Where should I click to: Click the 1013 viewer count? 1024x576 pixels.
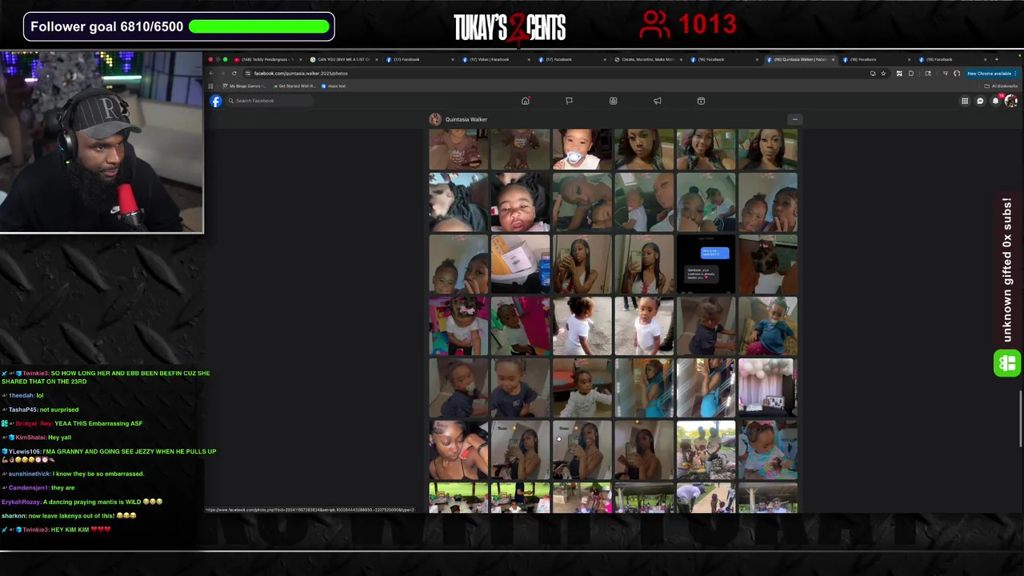point(708,25)
